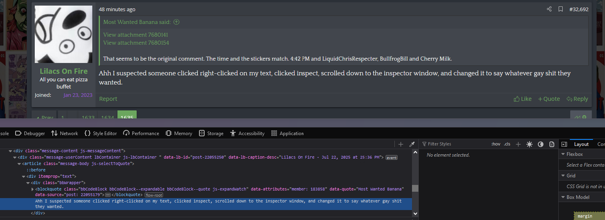
Task: Click the flow-root badge on blockquote
Action: pos(154,195)
